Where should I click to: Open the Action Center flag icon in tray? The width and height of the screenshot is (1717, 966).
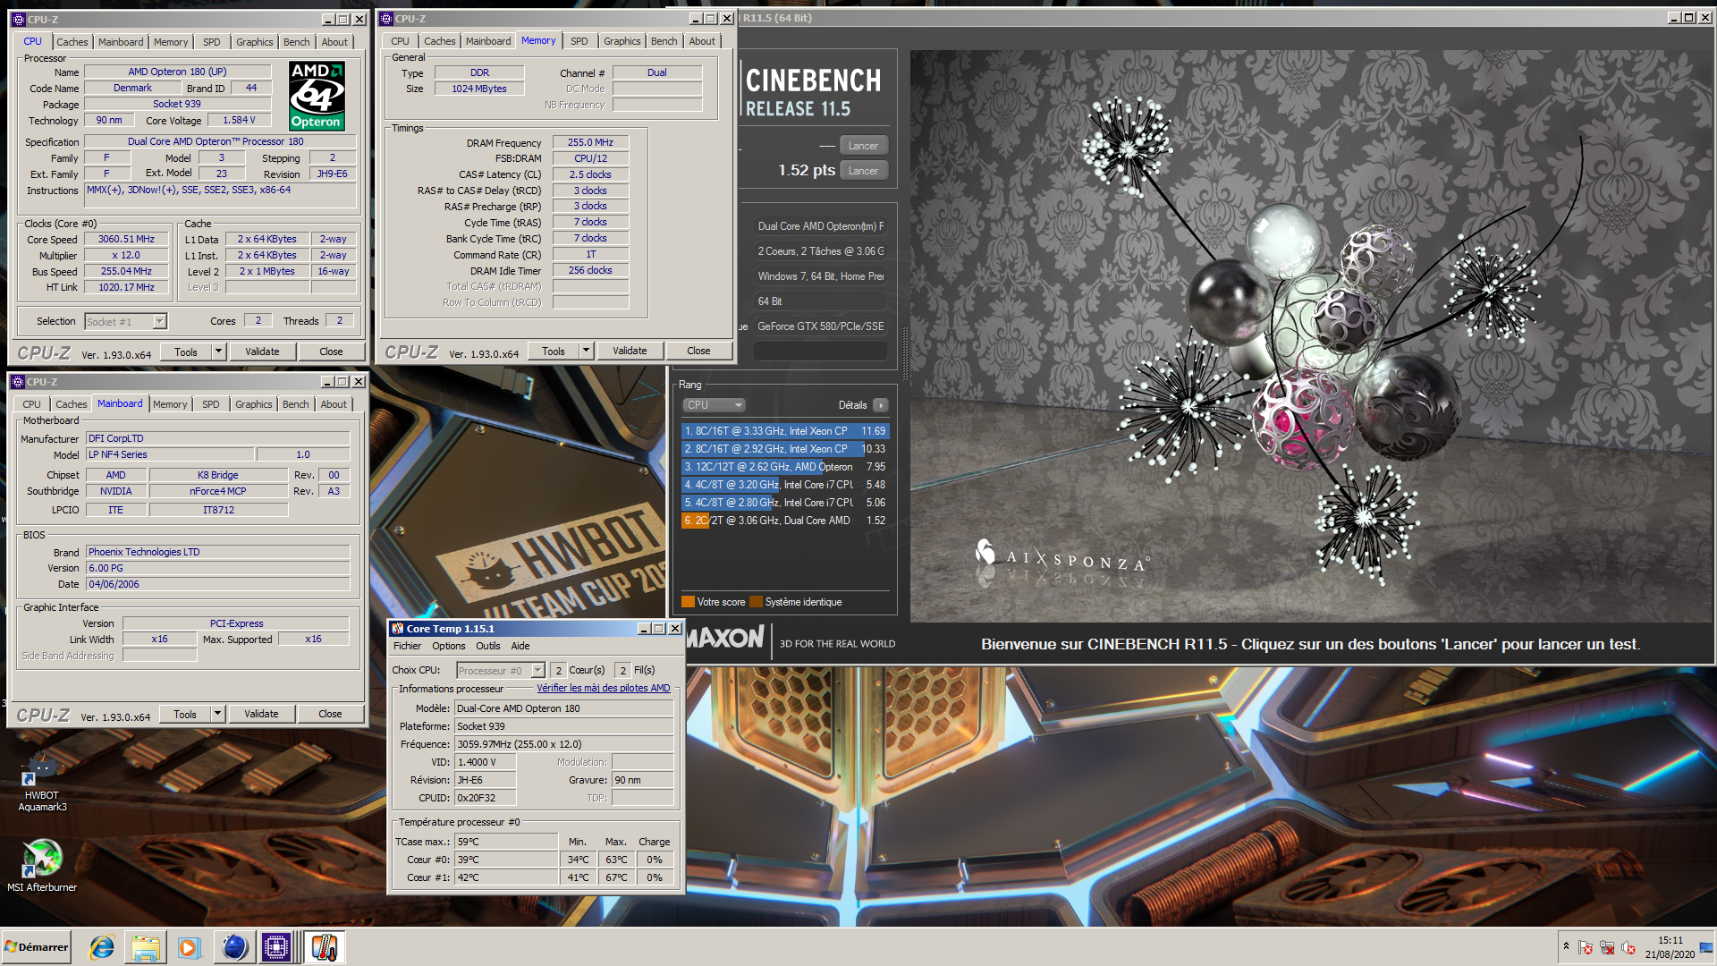pyautogui.click(x=1586, y=947)
